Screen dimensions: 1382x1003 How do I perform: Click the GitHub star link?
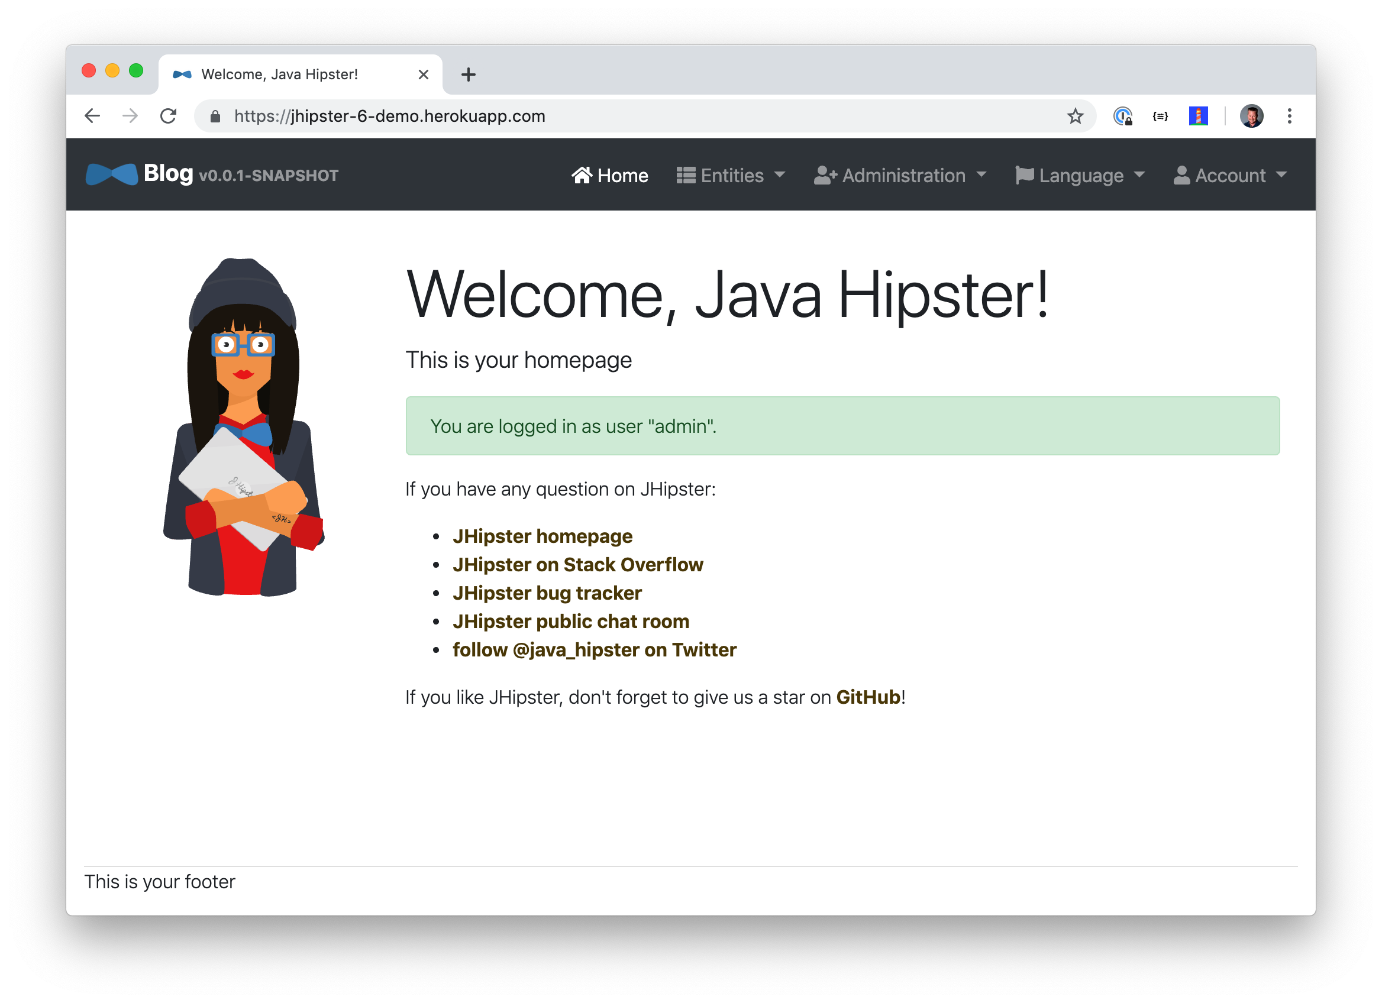point(867,696)
